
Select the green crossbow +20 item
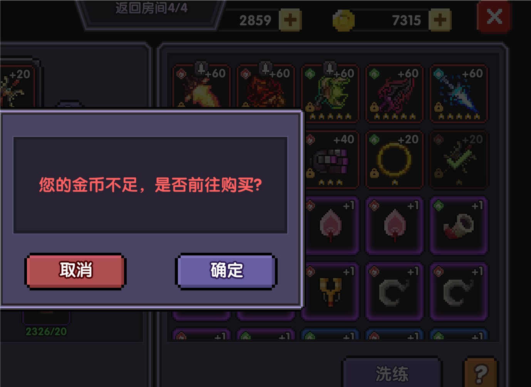[x=459, y=160]
